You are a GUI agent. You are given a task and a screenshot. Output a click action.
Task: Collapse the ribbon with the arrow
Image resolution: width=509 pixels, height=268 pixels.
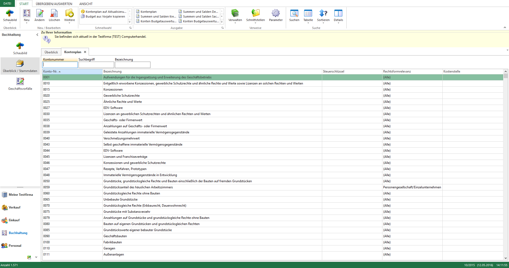[x=505, y=28]
